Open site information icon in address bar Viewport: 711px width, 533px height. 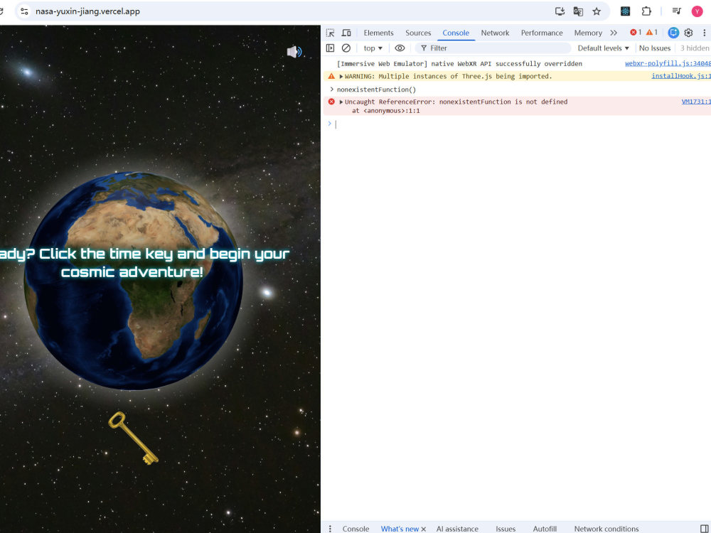coord(24,11)
